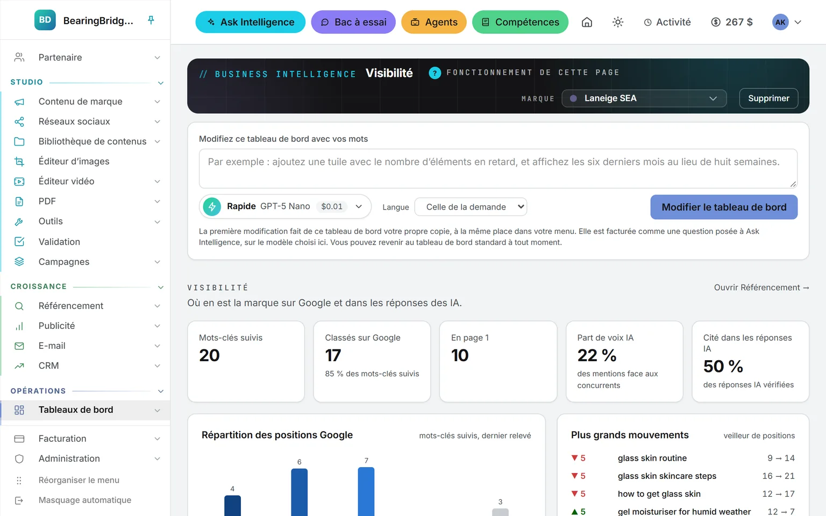The image size is (826, 516).
Task: Click the PDF document icon
Action: click(19, 202)
